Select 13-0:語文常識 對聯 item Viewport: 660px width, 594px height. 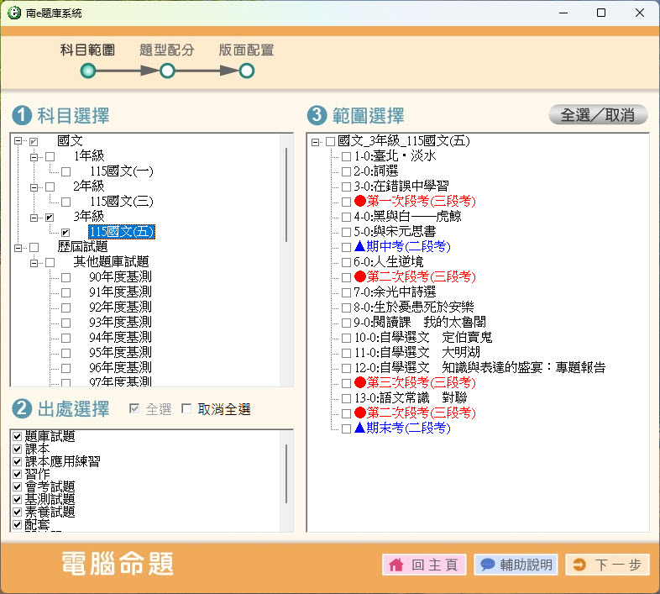411,397
